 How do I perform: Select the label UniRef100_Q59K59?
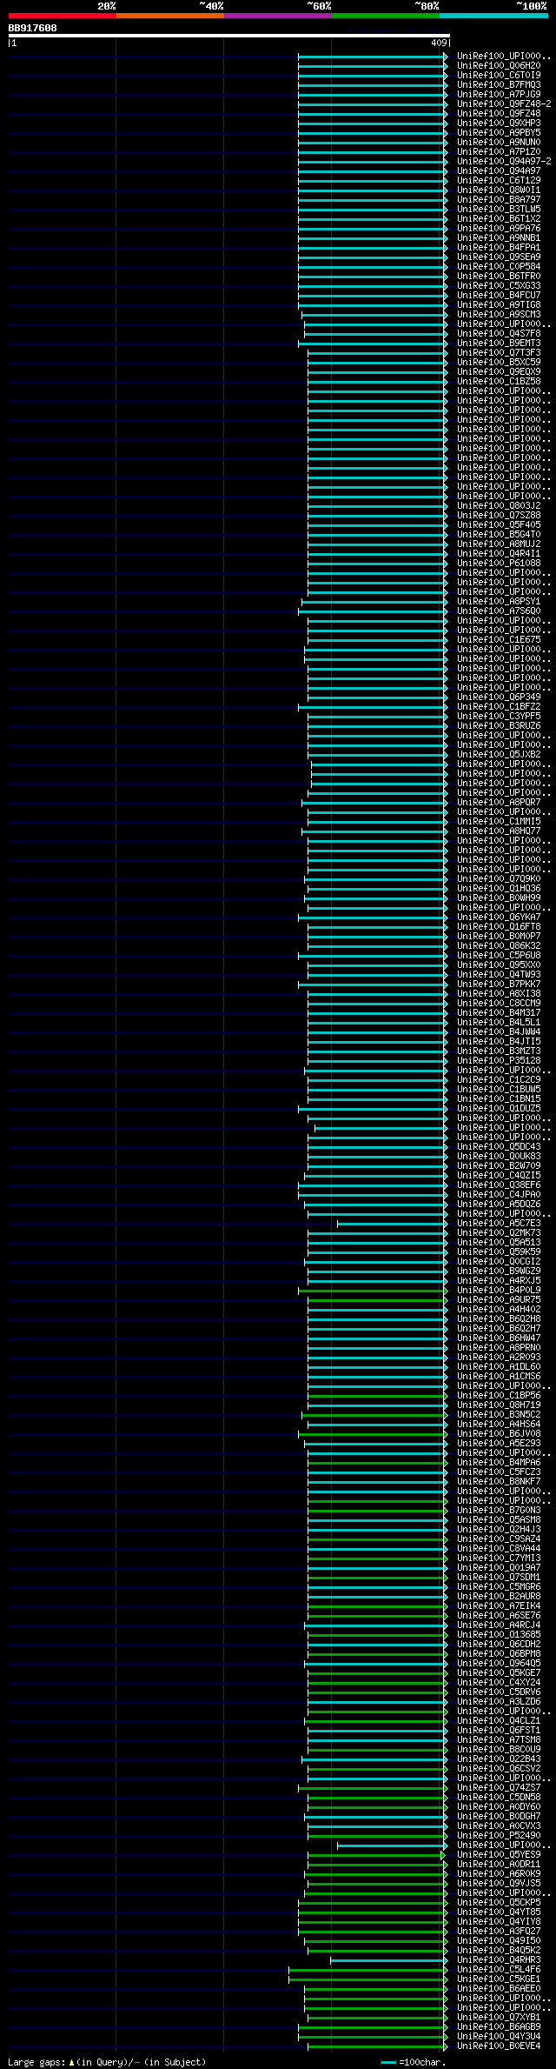coord(499,1252)
